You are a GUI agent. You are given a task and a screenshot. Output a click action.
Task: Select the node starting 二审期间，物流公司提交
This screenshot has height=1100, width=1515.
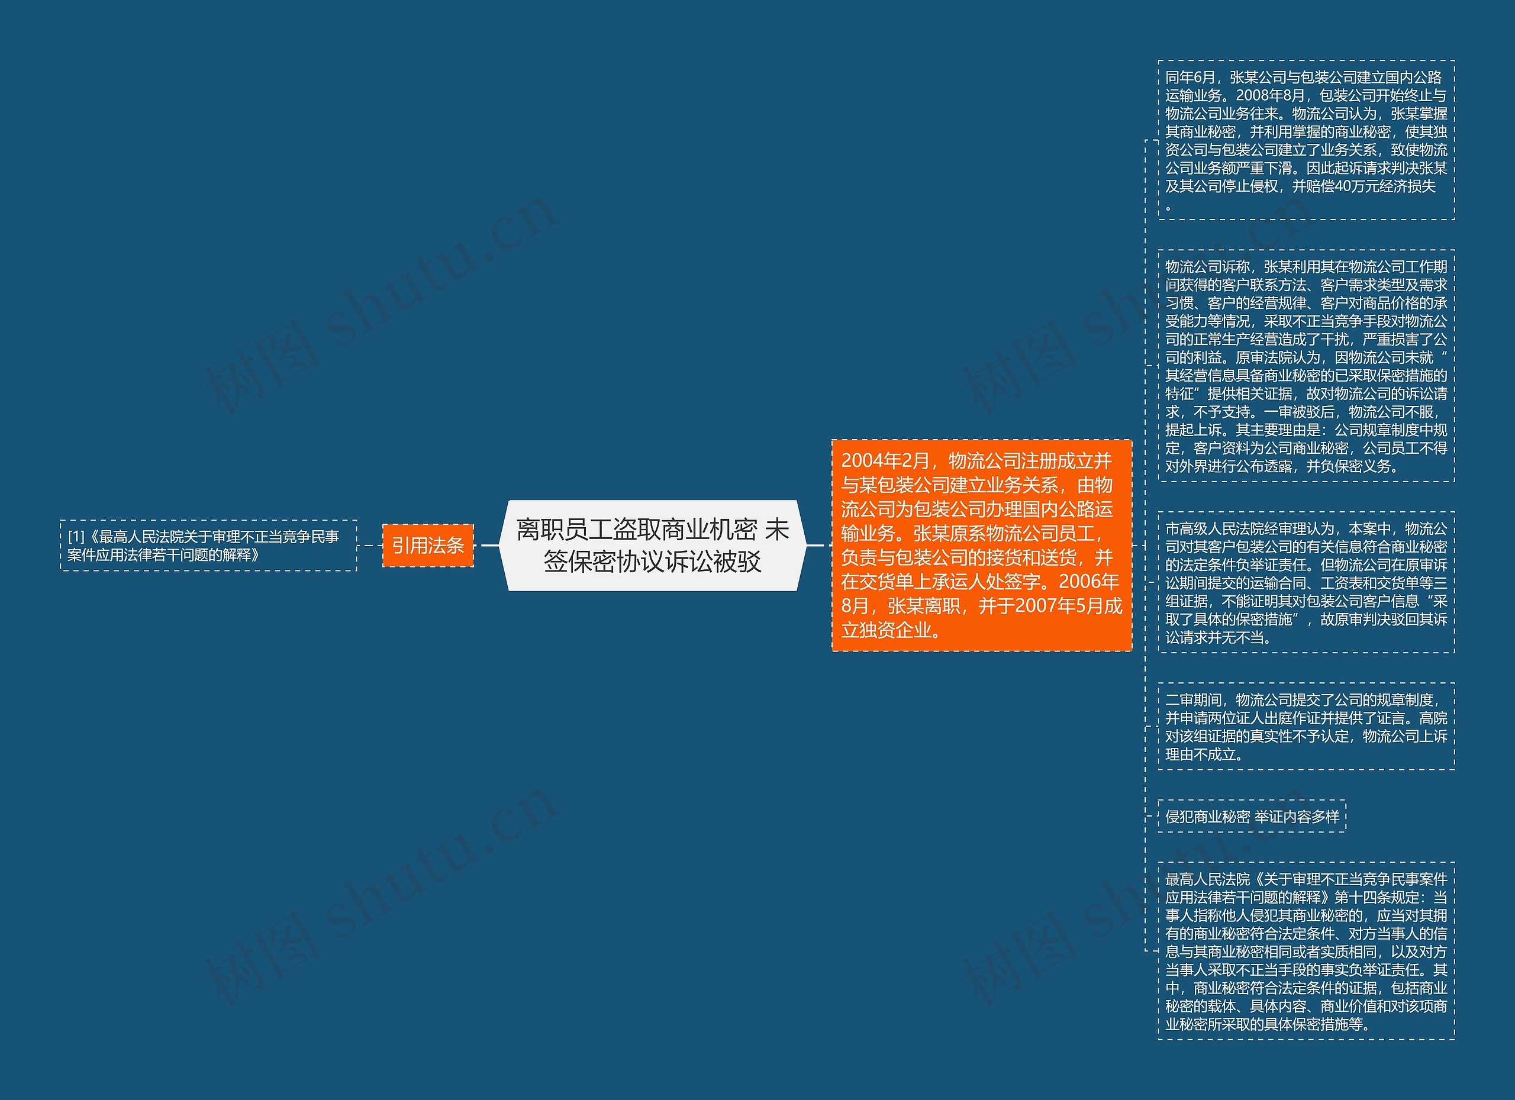click(x=1307, y=727)
